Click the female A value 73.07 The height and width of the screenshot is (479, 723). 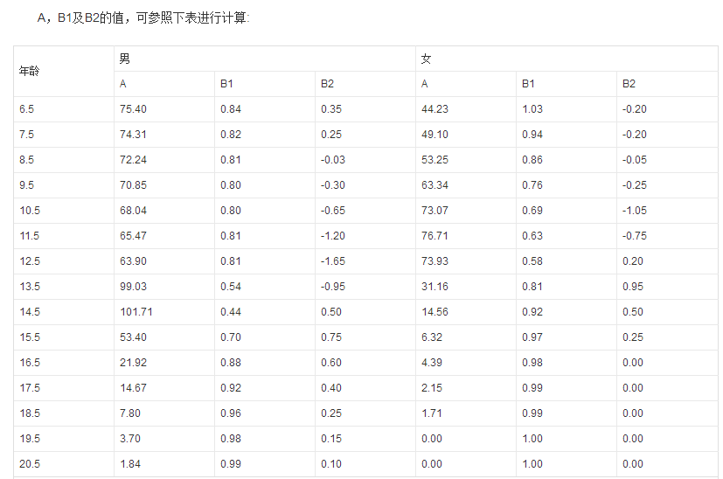coord(434,211)
